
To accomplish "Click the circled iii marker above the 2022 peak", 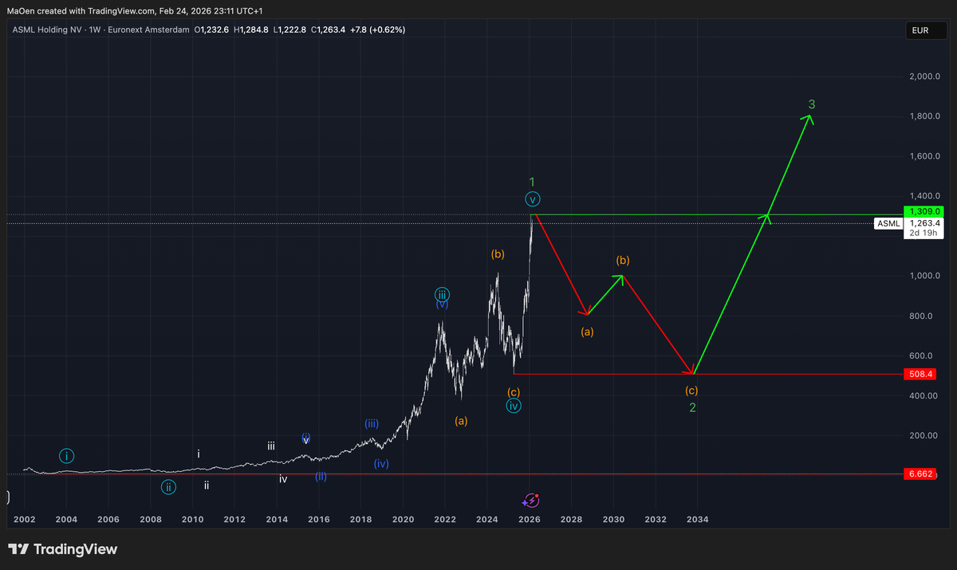I will pos(442,294).
